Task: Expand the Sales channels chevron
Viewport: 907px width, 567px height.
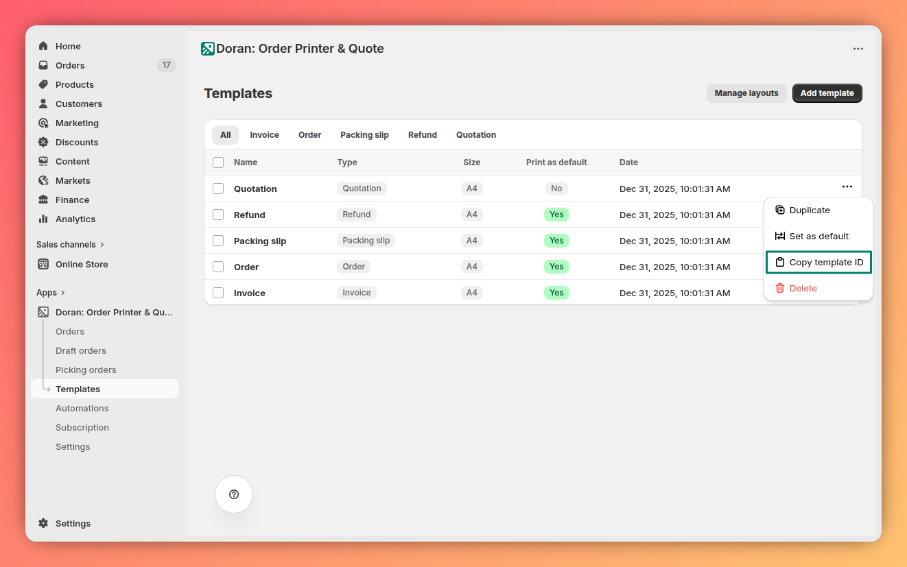Action: coord(102,244)
